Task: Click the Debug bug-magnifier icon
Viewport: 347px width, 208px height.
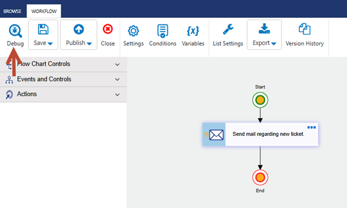Action: [15, 31]
